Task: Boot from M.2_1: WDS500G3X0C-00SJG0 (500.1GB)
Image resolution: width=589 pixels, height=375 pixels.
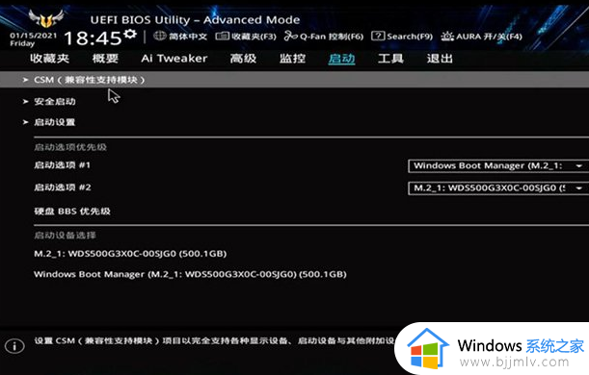Action: pos(130,254)
